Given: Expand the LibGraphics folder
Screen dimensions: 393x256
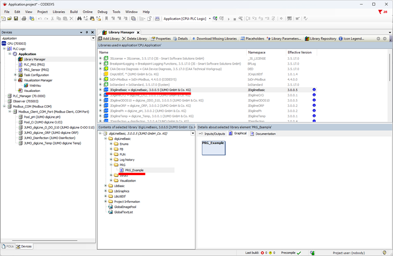Looking at the screenshot, I should click(x=105, y=191).
